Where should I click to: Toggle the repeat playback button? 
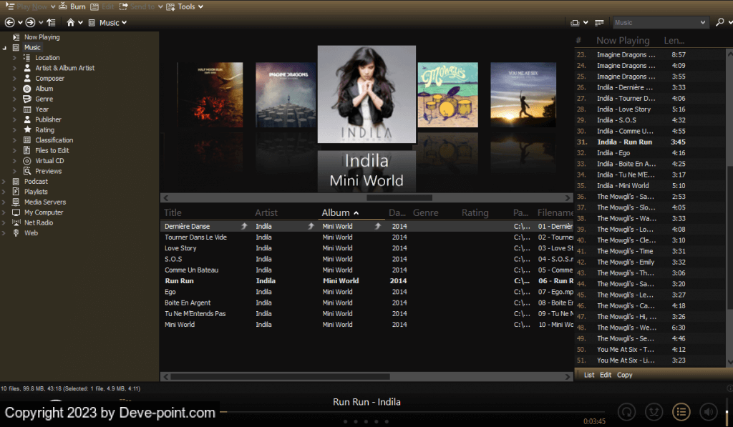click(627, 411)
